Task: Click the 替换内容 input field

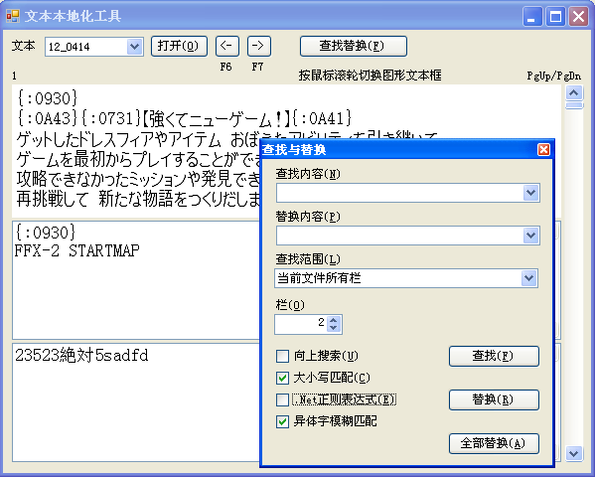Action: click(x=399, y=236)
